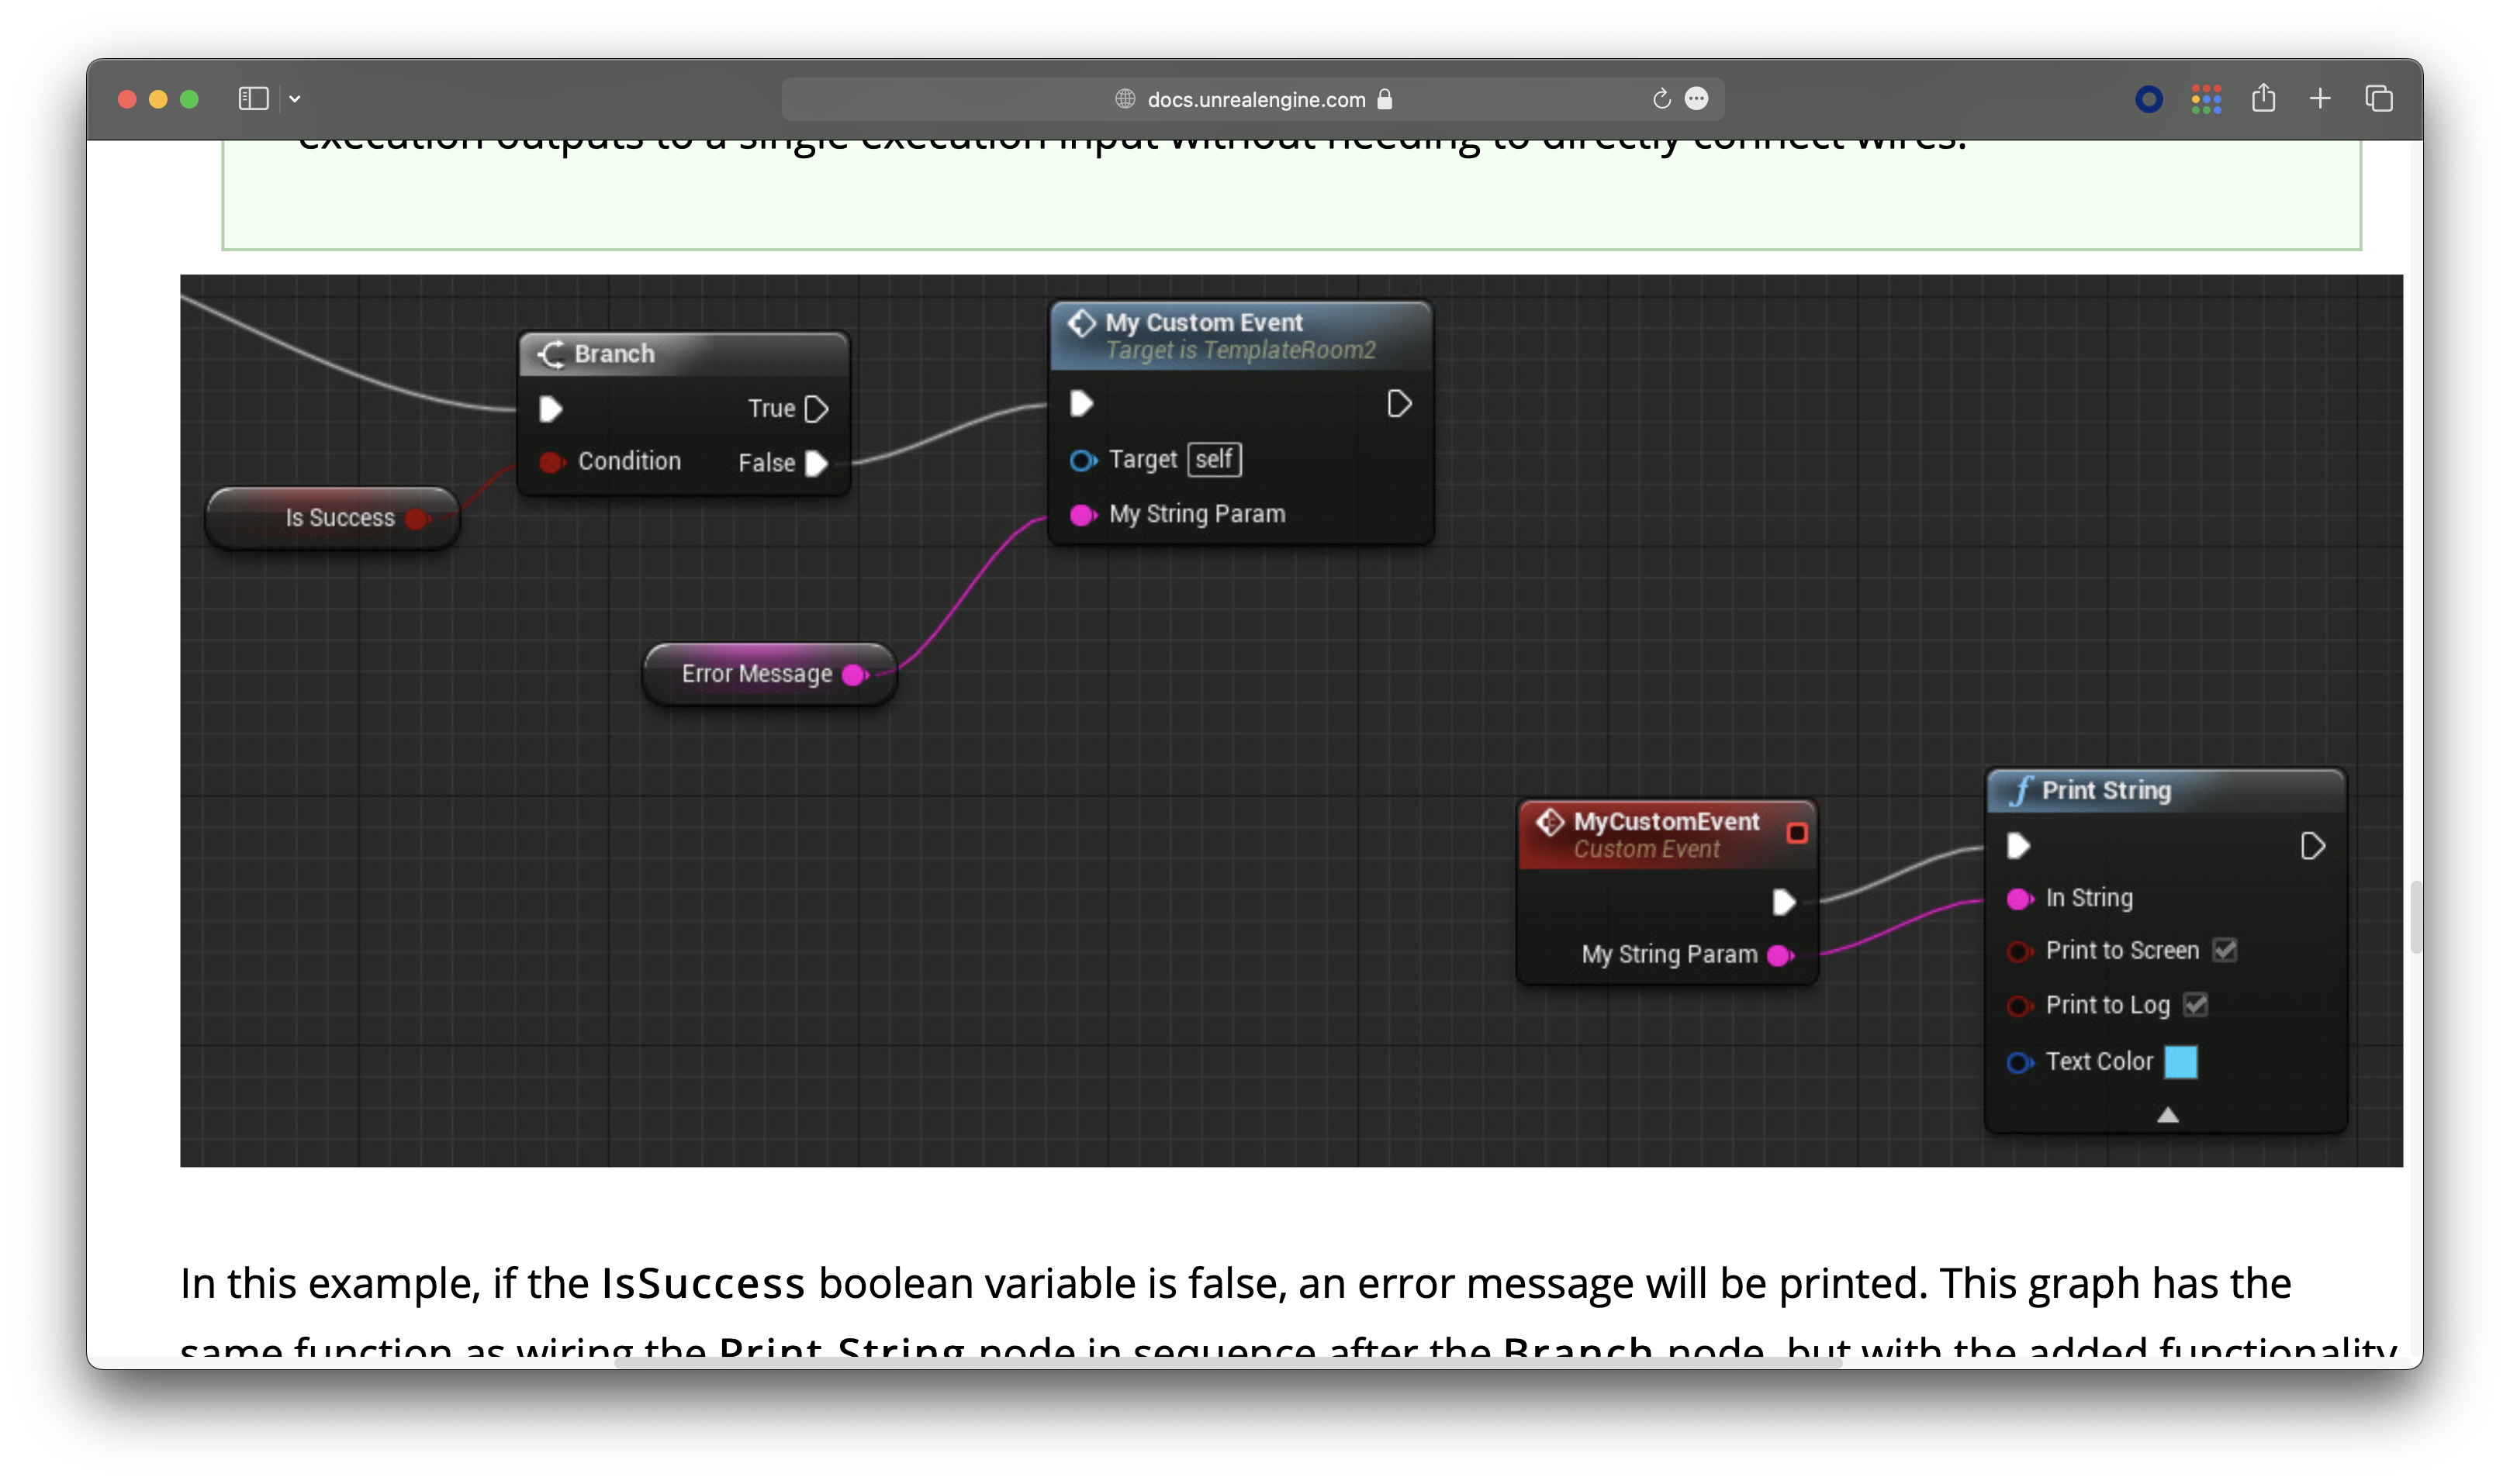Click MyCustomEvent My String Param output pin
The image size is (2510, 1484).
pos(1781,956)
